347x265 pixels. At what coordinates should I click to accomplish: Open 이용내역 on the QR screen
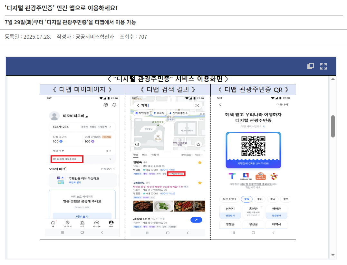pyautogui.click(x=282, y=105)
